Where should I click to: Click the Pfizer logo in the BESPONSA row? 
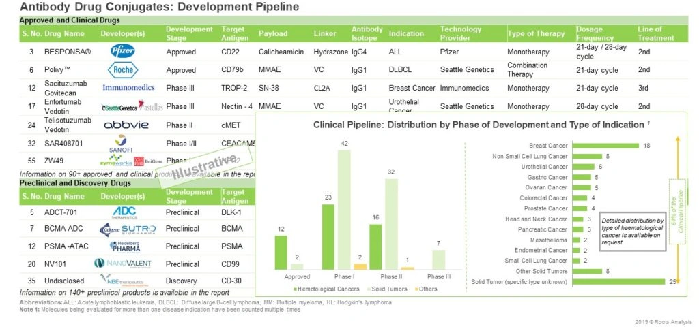pos(123,52)
